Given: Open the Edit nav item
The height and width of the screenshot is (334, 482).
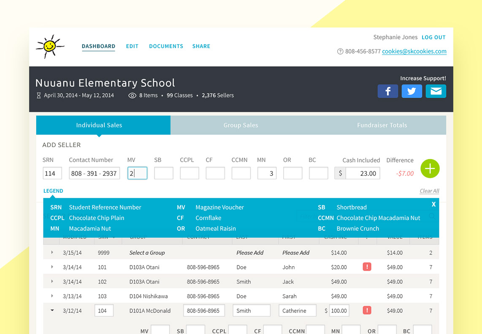Looking at the screenshot, I should (132, 46).
